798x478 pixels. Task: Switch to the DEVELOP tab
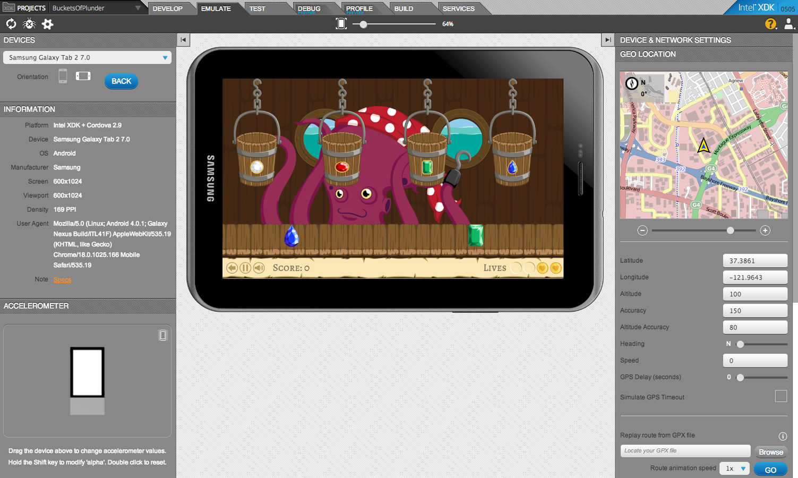pos(168,8)
